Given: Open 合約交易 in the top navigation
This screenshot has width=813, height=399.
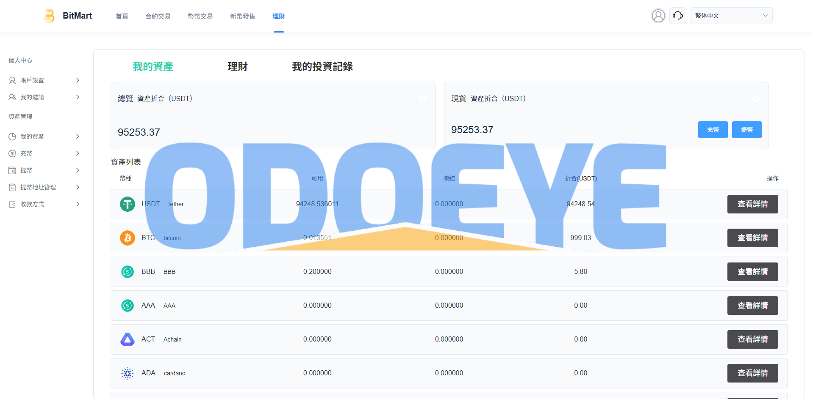Looking at the screenshot, I should click(158, 16).
